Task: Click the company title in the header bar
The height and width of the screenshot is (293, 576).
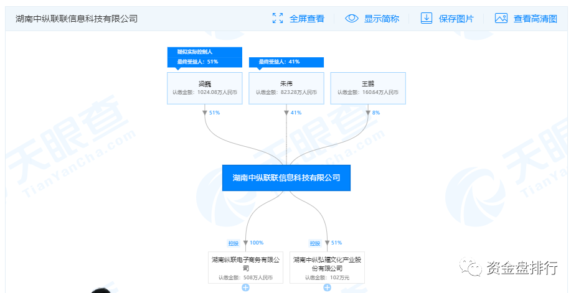Action: pos(77,19)
